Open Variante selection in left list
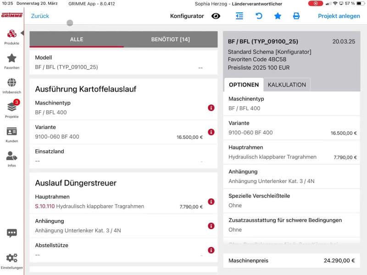 click(123, 132)
